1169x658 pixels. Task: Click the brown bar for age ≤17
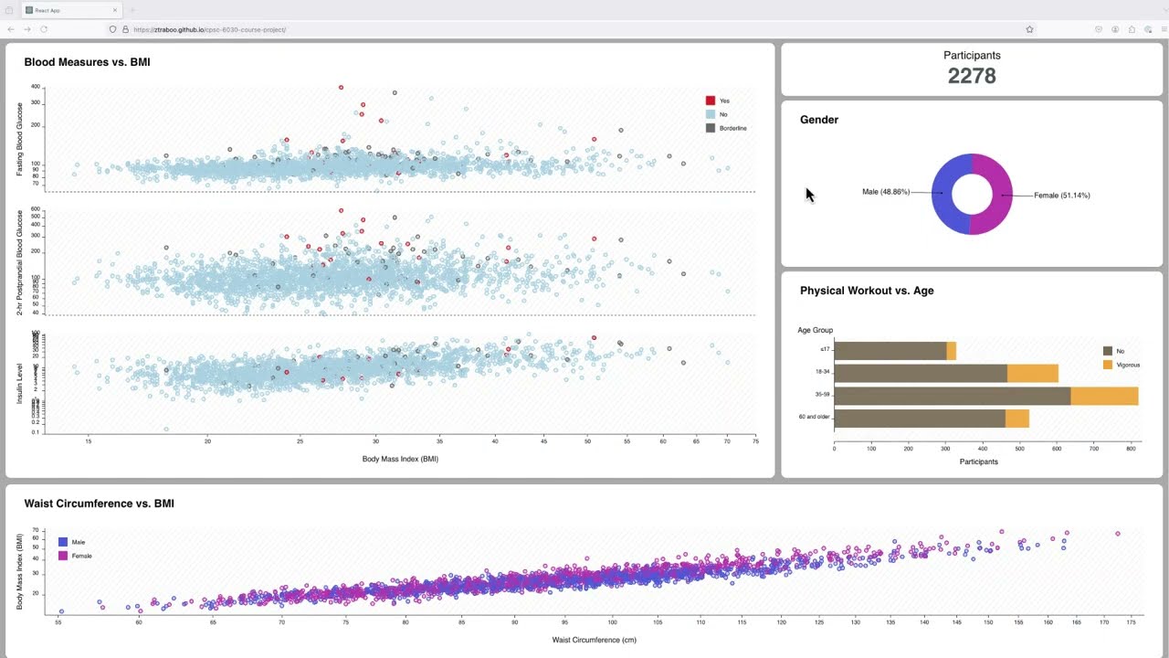(890, 351)
